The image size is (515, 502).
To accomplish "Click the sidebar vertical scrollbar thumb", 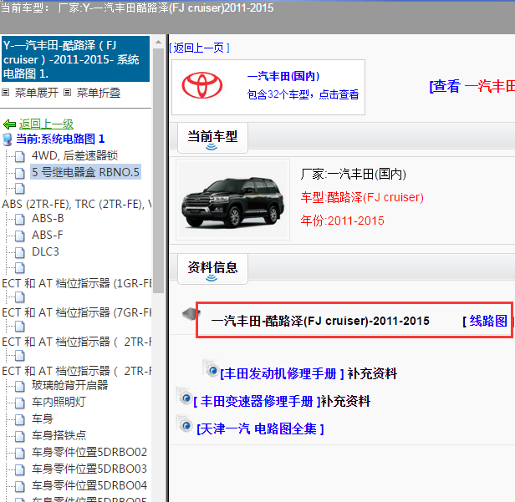I will pos(158,170).
